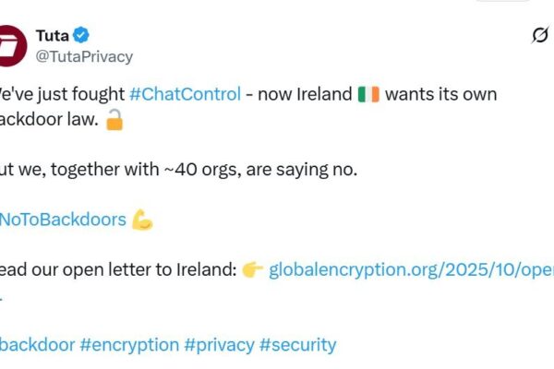The width and height of the screenshot is (554, 369).
Task: Follow the #NoToBackdoors hashtag
Action: coord(63,220)
